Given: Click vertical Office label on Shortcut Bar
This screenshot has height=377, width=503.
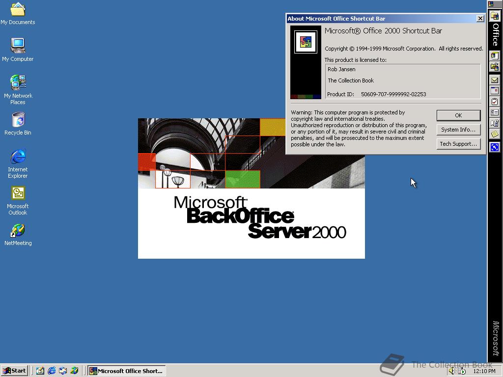Looking at the screenshot, I should pyautogui.click(x=496, y=35).
